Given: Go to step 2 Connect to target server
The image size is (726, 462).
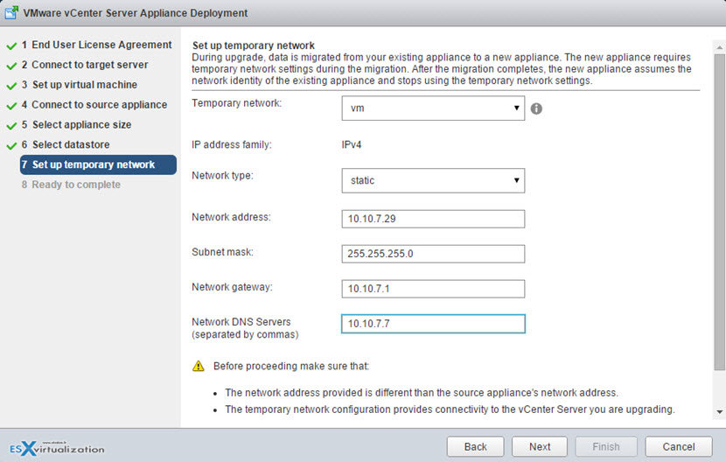Looking at the screenshot, I should coord(85,65).
